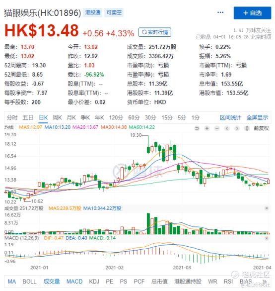This screenshot has width=275, height=291.
Task: Toggle the MA indicator at bottom
Action: (x=12, y=282)
